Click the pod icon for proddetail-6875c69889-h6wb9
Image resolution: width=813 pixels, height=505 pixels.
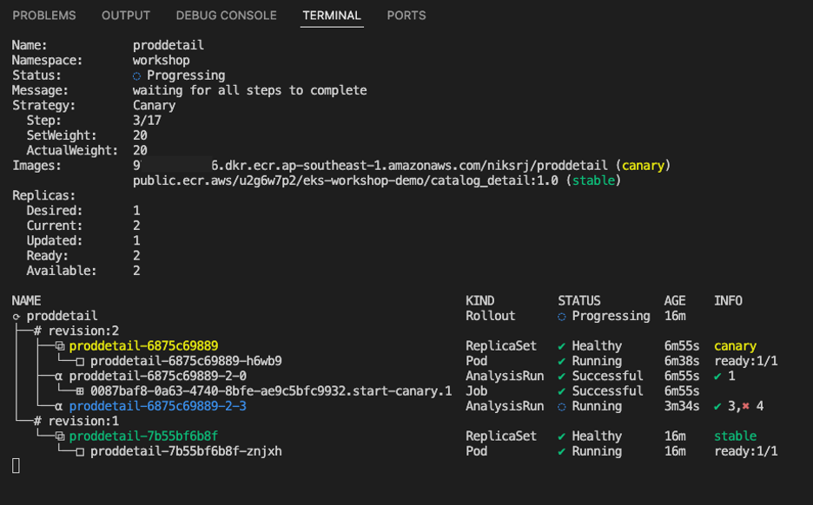[83, 360]
